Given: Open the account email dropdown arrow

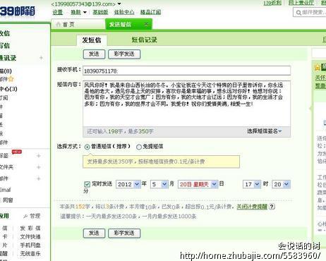Looking at the screenshot, I should pos(119,4).
